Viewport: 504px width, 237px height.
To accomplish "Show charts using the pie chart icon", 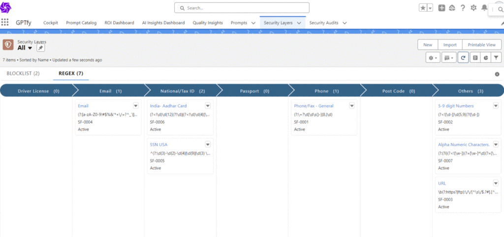I will coord(485,58).
